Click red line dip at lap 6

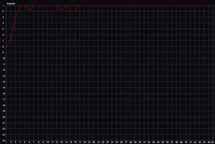[29, 11]
